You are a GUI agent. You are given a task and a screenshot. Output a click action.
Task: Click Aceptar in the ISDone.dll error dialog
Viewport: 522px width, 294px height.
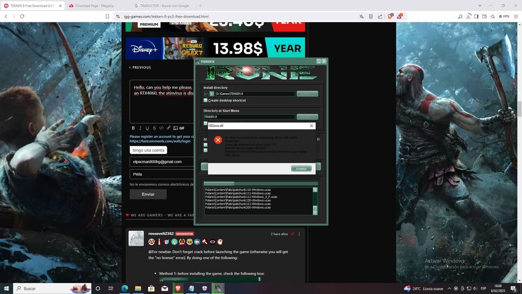coord(301,169)
